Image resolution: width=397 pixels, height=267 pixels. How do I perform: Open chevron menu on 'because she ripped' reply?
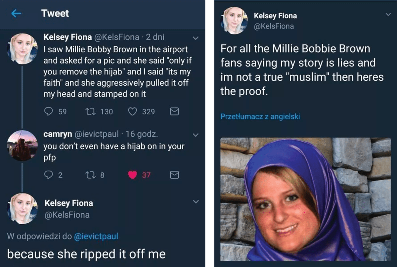coord(195,201)
